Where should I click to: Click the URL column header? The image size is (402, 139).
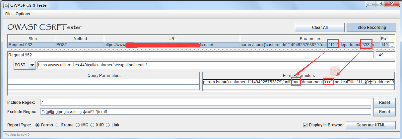pyautogui.click(x=172, y=38)
